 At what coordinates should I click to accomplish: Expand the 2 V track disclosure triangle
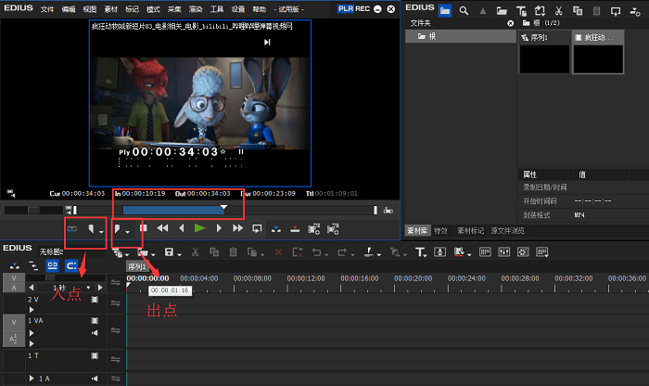click(31, 309)
